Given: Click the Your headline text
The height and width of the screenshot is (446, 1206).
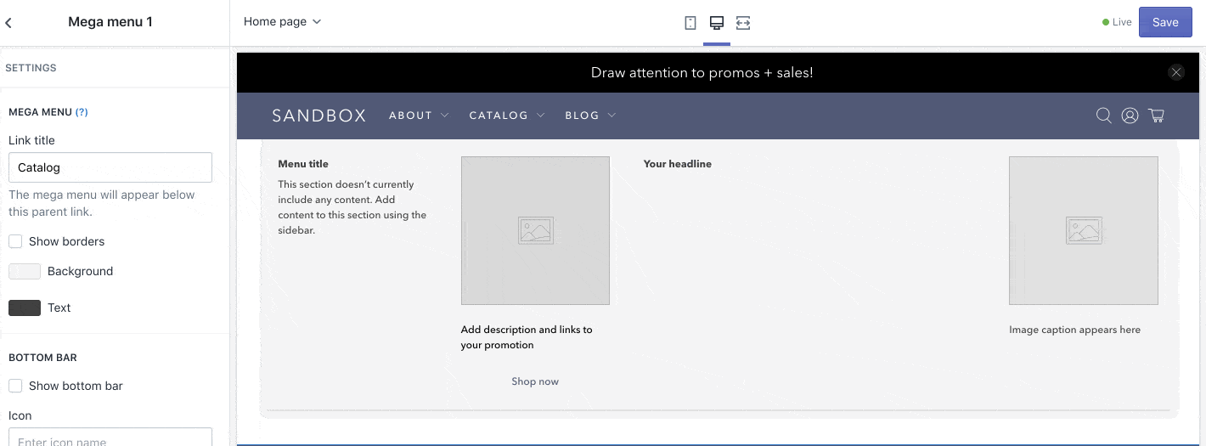Looking at the screenshot, I should pos(678,164).
